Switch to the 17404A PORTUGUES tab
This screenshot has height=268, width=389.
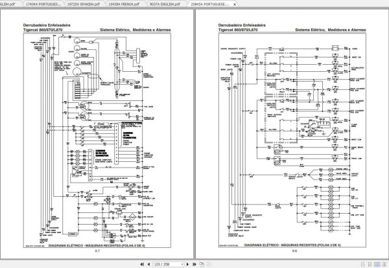tap(43, 5)
